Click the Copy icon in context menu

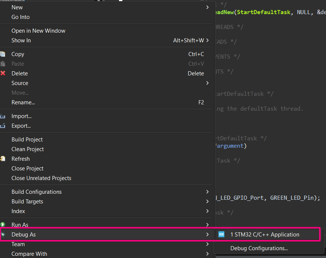[3, 54]
